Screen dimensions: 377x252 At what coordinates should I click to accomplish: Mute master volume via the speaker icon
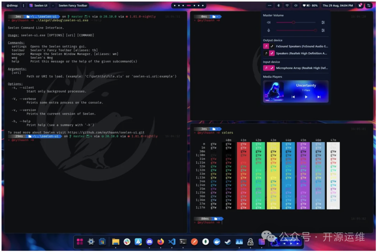[268, 22]
